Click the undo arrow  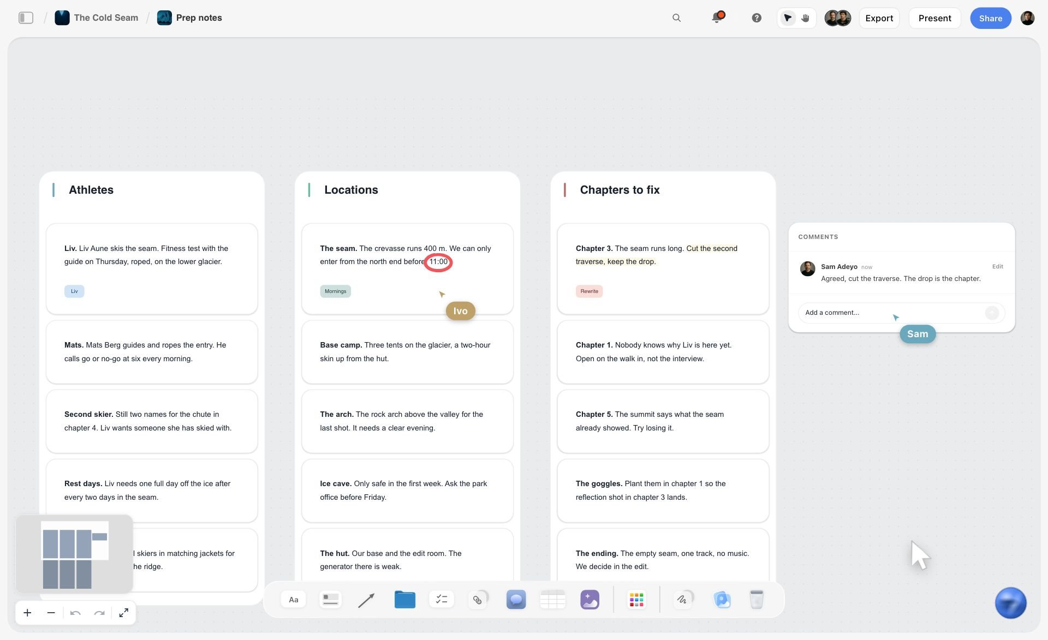[75, 613]
